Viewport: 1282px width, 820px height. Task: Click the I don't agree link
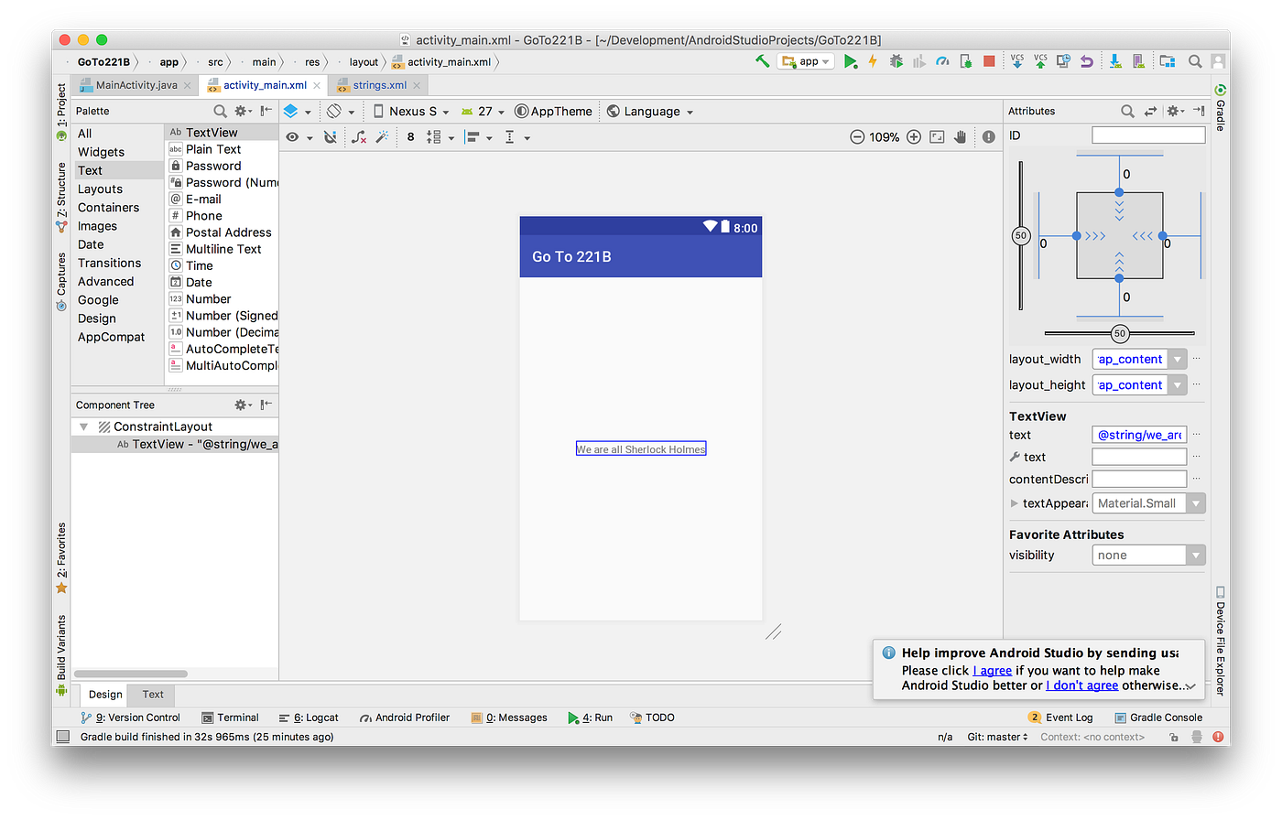coord(1081,685)
